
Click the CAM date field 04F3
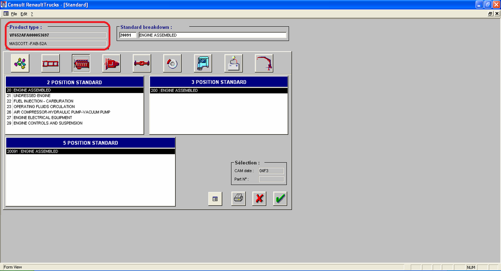pyautogui.click(x=271, y=171)
